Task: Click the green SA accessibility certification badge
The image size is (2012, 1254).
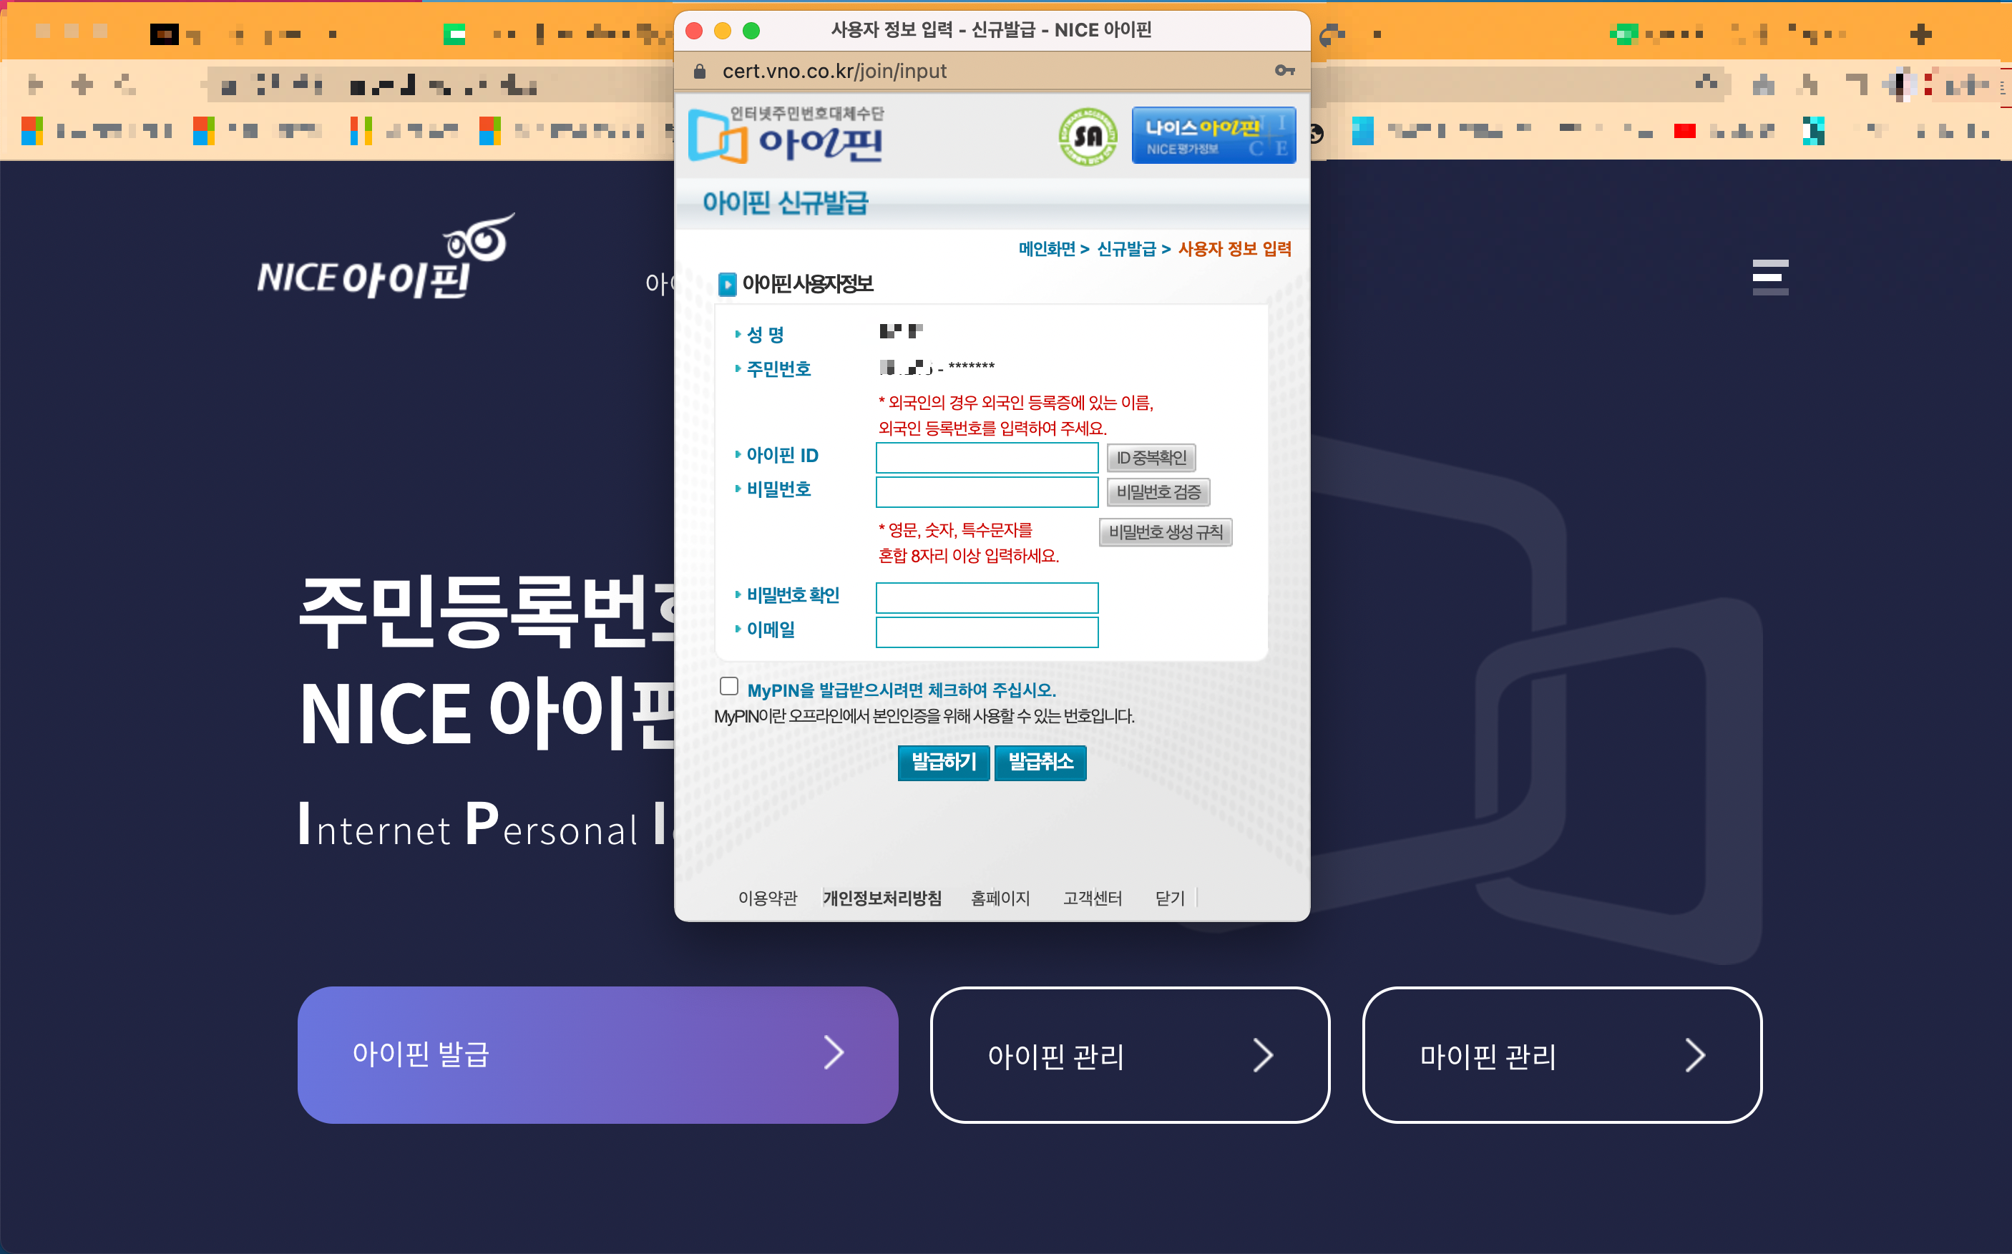Action: click(1088, 137)
